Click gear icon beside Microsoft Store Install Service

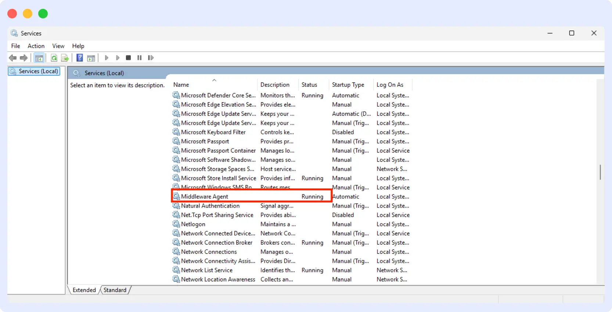pos(176,178)
